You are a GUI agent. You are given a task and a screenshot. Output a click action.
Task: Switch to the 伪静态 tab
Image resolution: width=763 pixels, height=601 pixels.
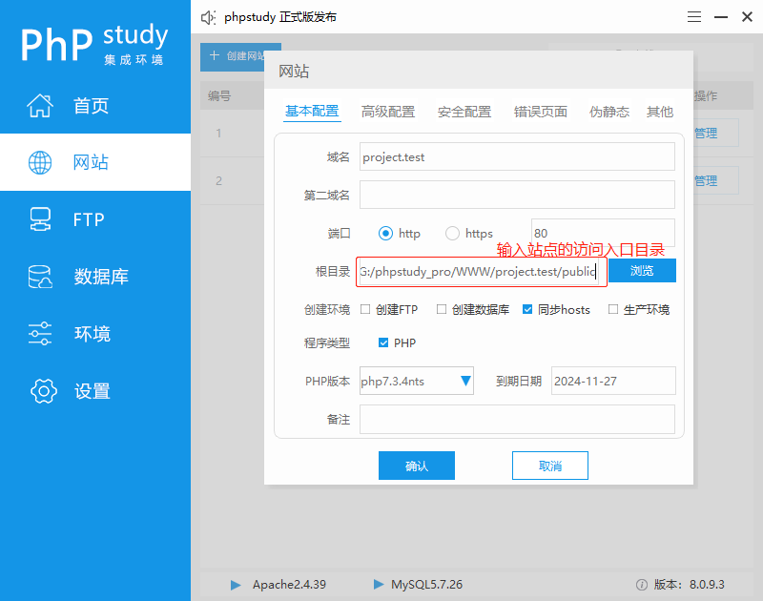(x=609, y=111)
